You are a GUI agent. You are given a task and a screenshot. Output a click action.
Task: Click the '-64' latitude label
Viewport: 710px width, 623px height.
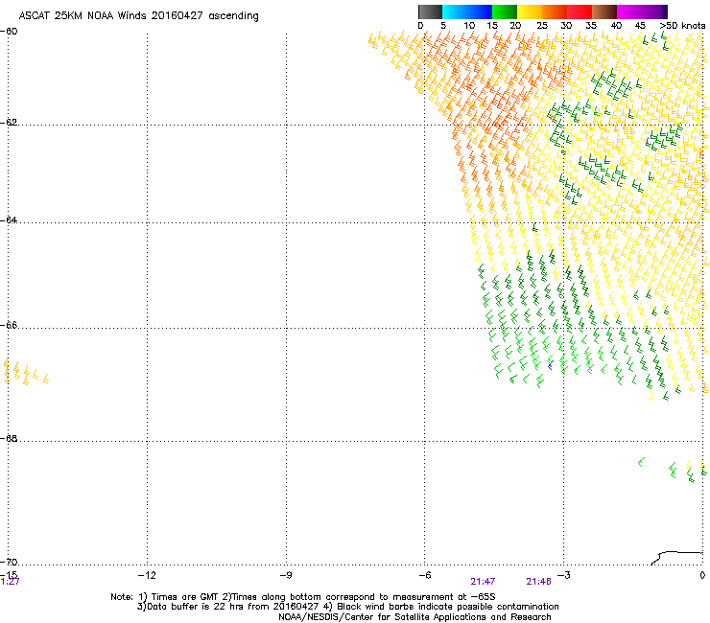click(x=9, y=220)
